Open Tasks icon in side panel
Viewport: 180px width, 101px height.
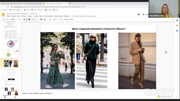coord(177,31)
